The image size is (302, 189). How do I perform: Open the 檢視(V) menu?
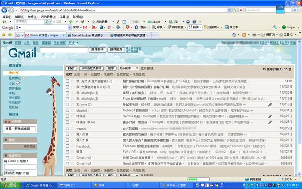click(33, 17)
